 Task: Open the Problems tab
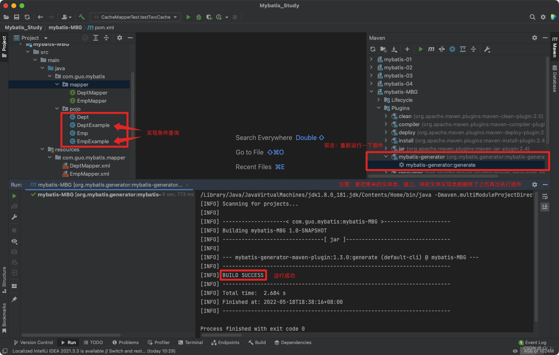click(125, 342)
